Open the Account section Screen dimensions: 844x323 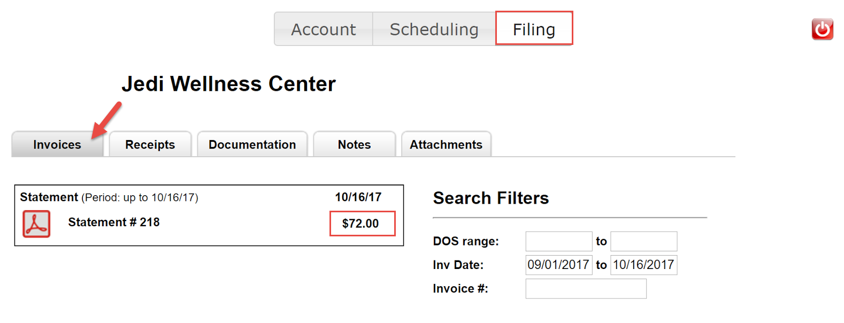[x=323, y=29]
